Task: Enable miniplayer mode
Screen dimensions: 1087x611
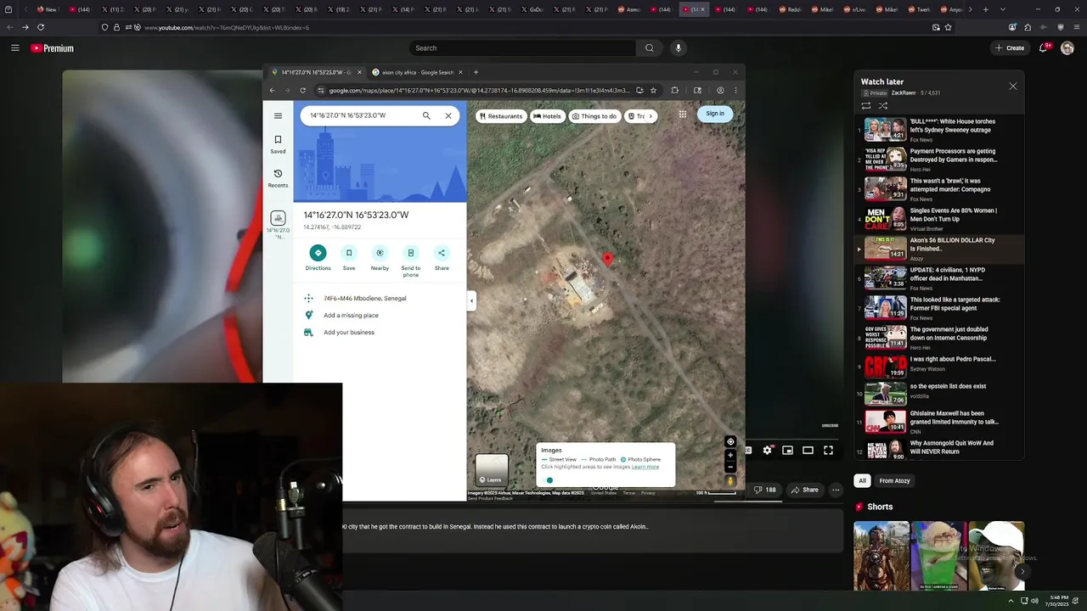Action: pos(788,451)
